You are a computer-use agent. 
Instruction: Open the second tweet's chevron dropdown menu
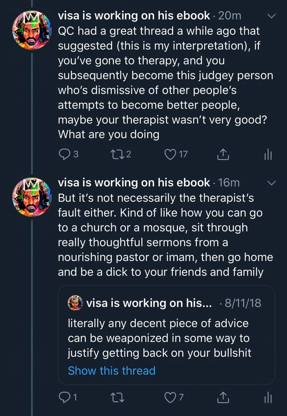click(x=272, y=183)
